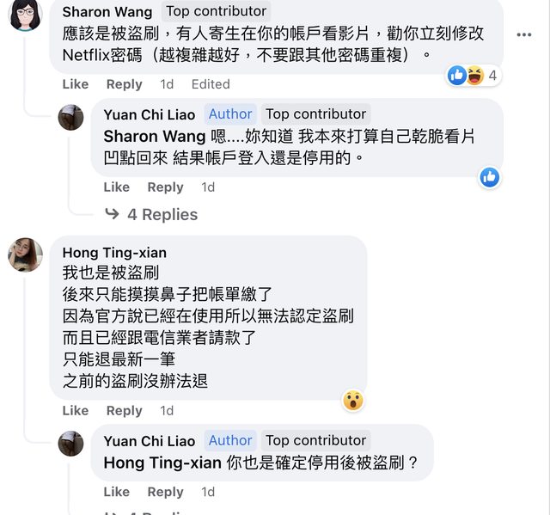
Task: Open the three-dot options for Sharon's comment
Action: 524,35
